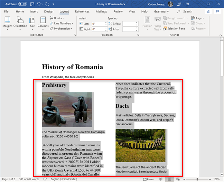Click the 591 of 617 words counter

29,179
